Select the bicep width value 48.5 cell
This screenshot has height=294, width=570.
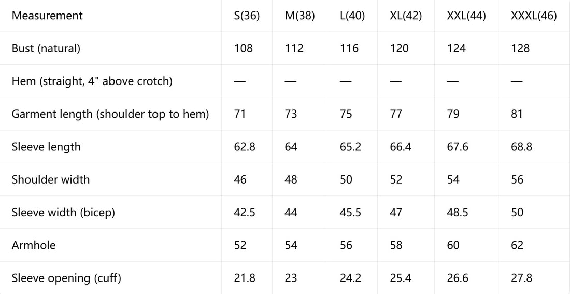[x=458, y=212]
